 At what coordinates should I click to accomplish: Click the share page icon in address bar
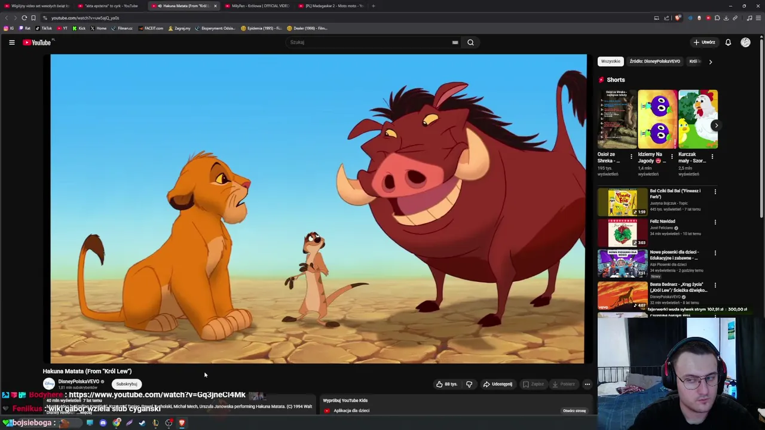click(x=666, y=18)
